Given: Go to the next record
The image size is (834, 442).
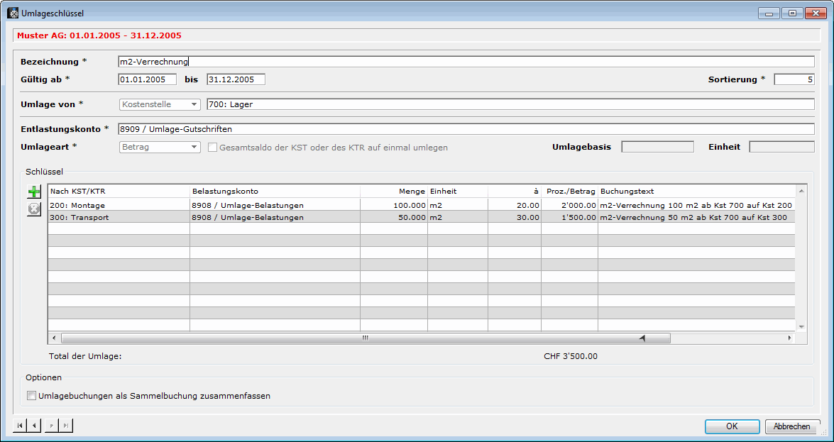Looking at the screenshot, I should (52, 426).
